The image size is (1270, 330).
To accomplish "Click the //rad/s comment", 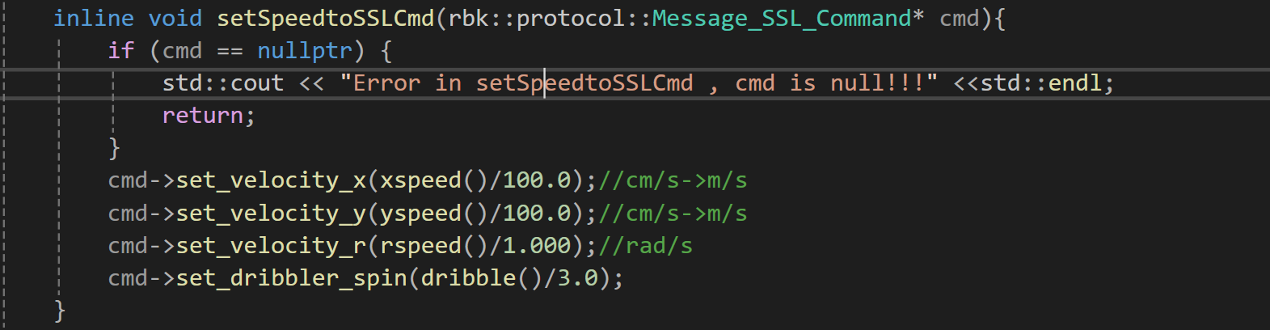I will click(x=646, y=246).
